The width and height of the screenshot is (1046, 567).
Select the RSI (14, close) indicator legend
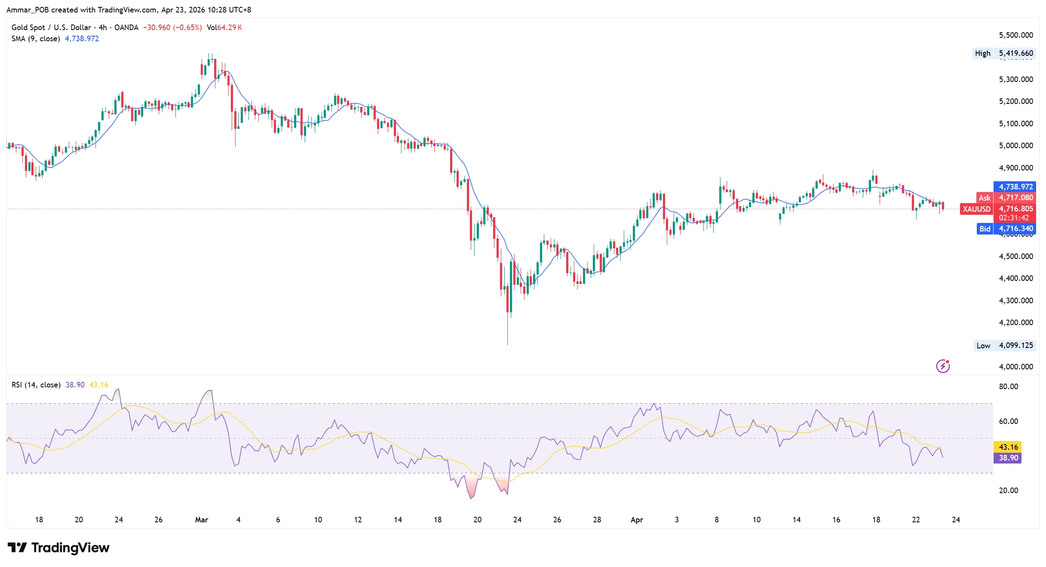point(36,385)
